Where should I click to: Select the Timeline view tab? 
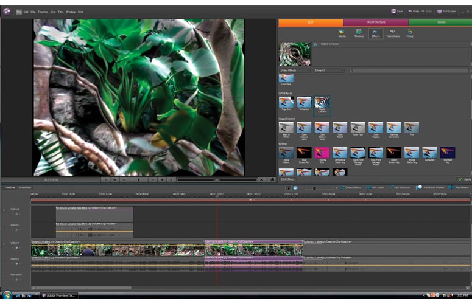10,188
